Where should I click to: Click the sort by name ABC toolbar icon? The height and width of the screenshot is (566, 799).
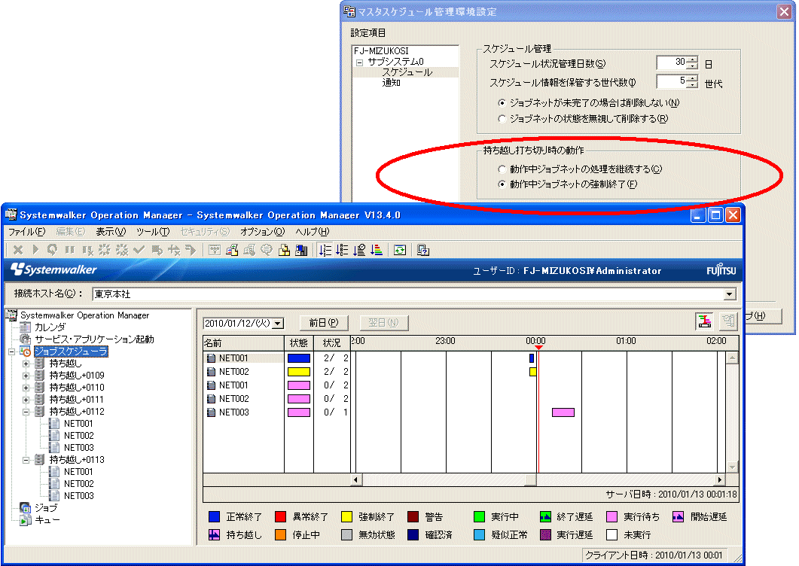(342, 250)
